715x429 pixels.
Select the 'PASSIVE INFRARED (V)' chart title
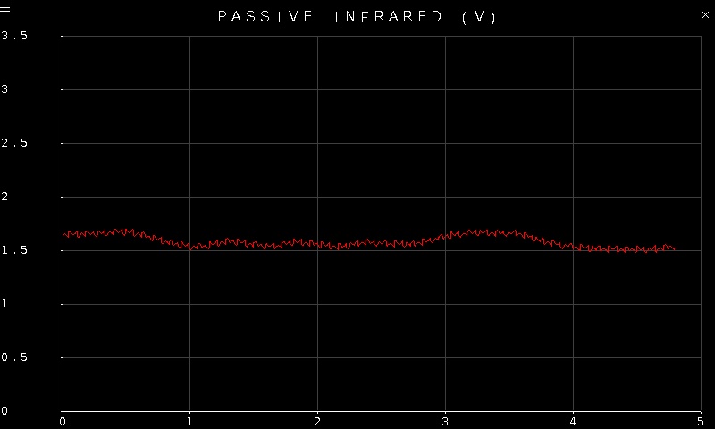point(357,17)
